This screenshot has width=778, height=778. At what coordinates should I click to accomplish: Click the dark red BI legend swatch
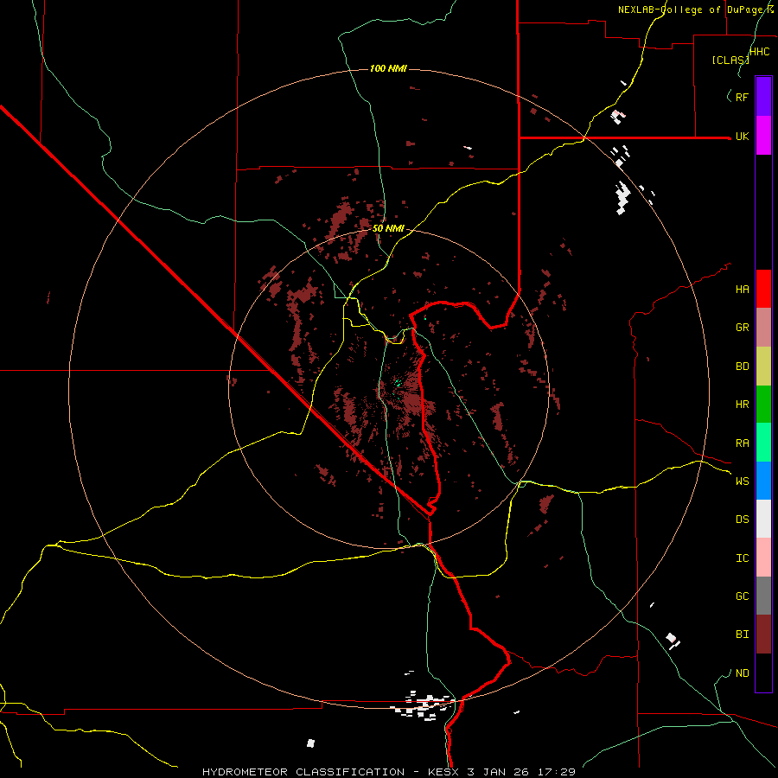pyautogui.click(x=763, y=635)
